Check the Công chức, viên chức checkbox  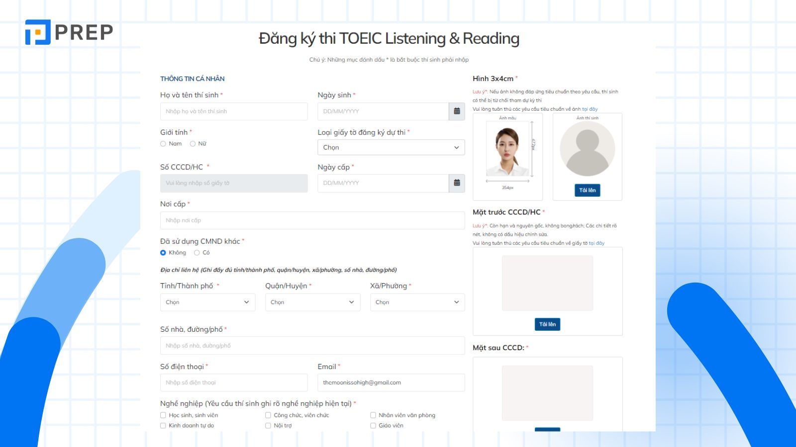(268, 415)
